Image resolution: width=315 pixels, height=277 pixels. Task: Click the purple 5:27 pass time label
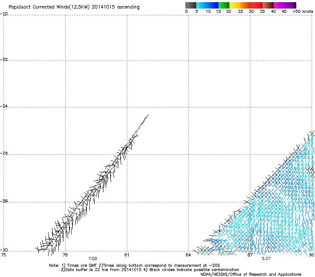[x=266, y=259]
